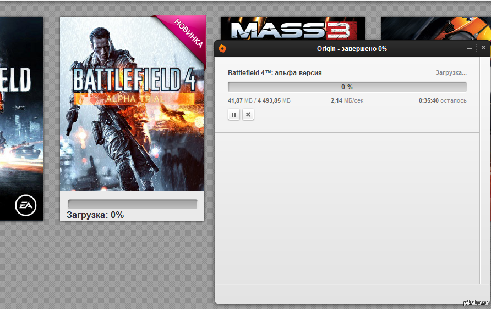Click the НОВИНКА ribbon on Battlefield 4
This screenshot has width=491, height=309.
(x=188, y=32)
